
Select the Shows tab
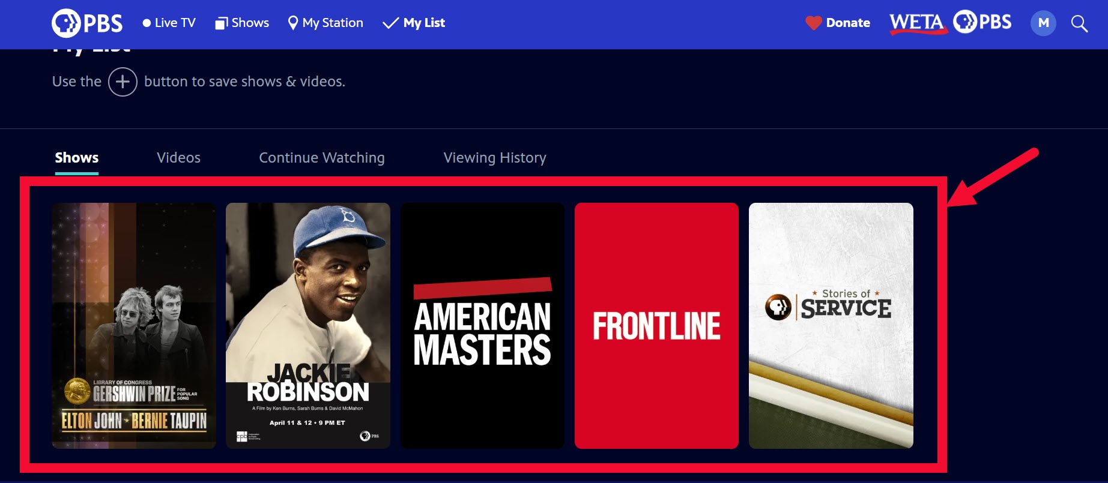point(77,158)
